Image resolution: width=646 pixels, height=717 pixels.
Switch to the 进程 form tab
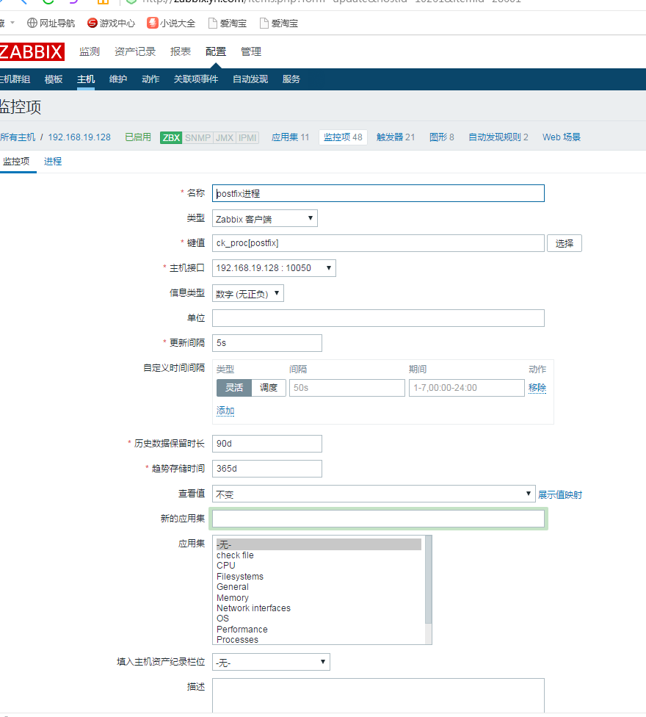click(x=53, y=162)
